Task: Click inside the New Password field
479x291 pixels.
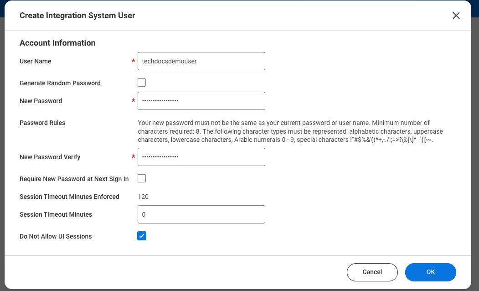Action: tap(201, 101)
